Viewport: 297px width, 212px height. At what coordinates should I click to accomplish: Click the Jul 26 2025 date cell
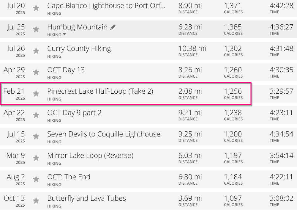point(16,51)
